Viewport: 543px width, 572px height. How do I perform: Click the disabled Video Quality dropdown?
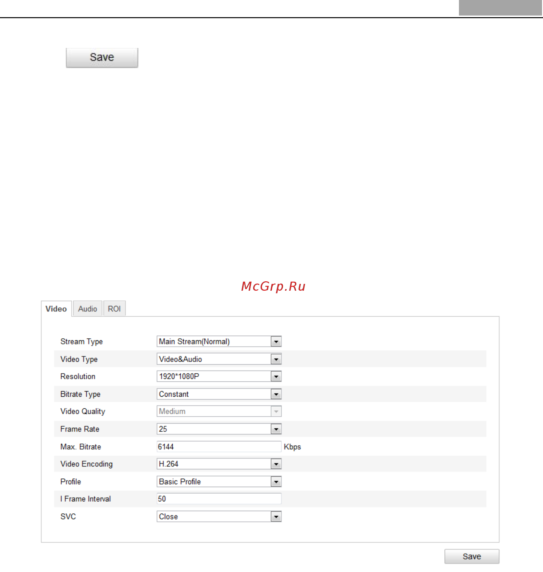click(219, 411)
